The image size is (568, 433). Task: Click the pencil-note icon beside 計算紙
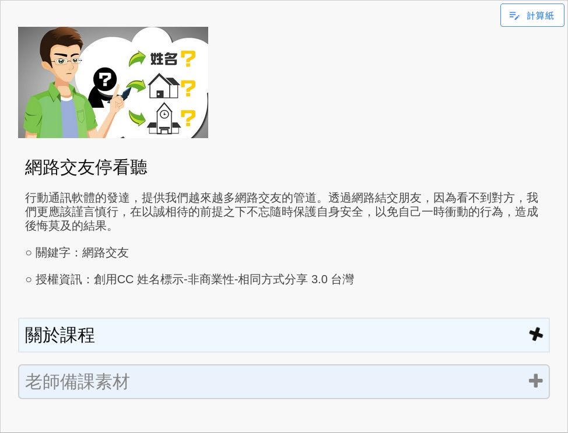(x=514, y=16)
